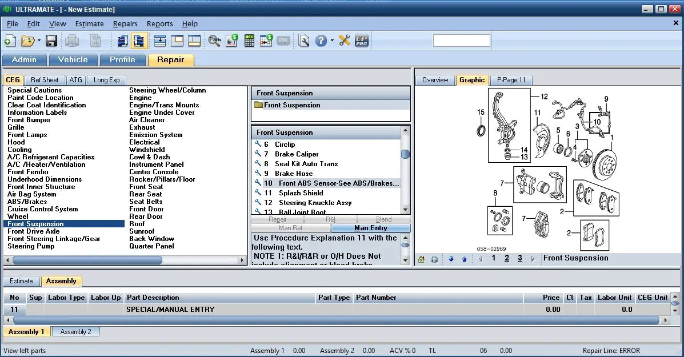Screen dimensions: 684x357
Task: Toggle the highlighted view right parts car icon
Action: click(139, 41)
